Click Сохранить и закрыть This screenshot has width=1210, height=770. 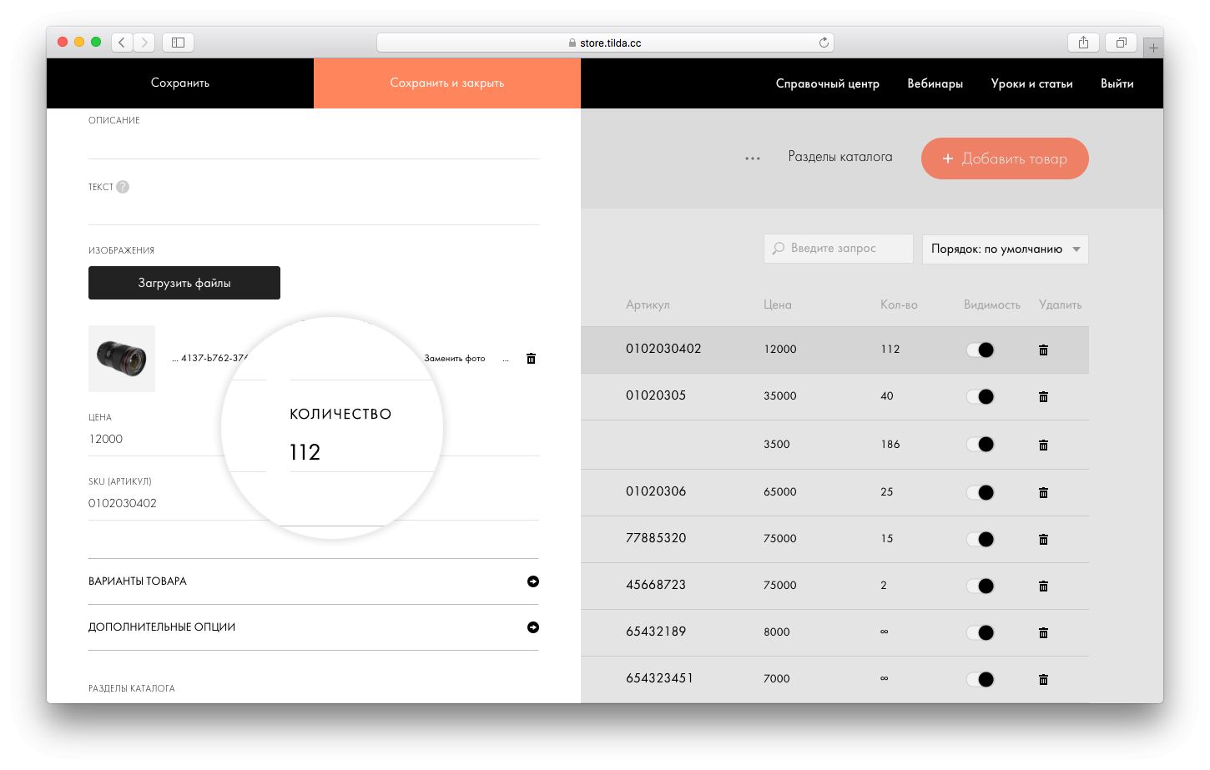(x=447, y=83)
